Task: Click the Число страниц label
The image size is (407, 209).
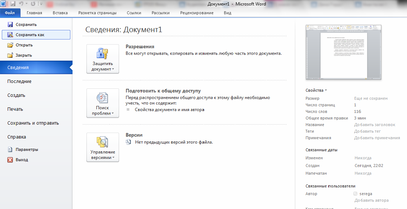Action: pos(320,105)
